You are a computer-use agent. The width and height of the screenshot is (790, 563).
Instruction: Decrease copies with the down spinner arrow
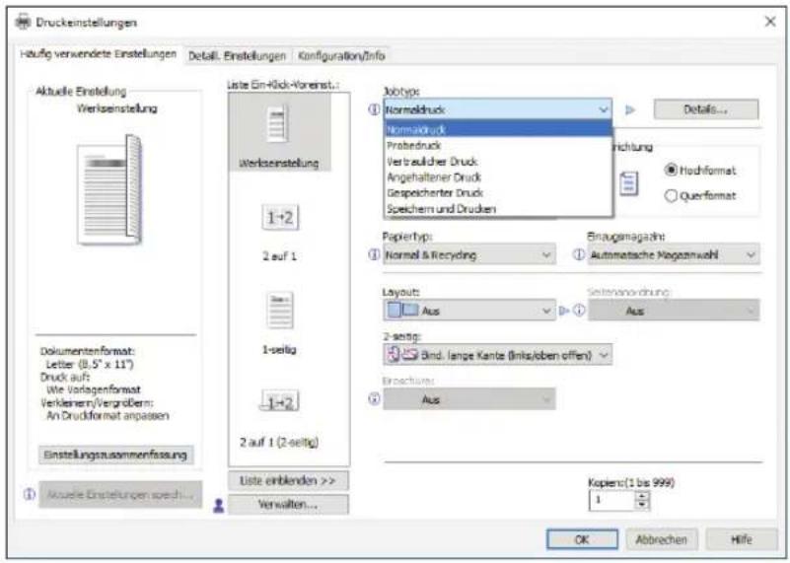point(642,505)
